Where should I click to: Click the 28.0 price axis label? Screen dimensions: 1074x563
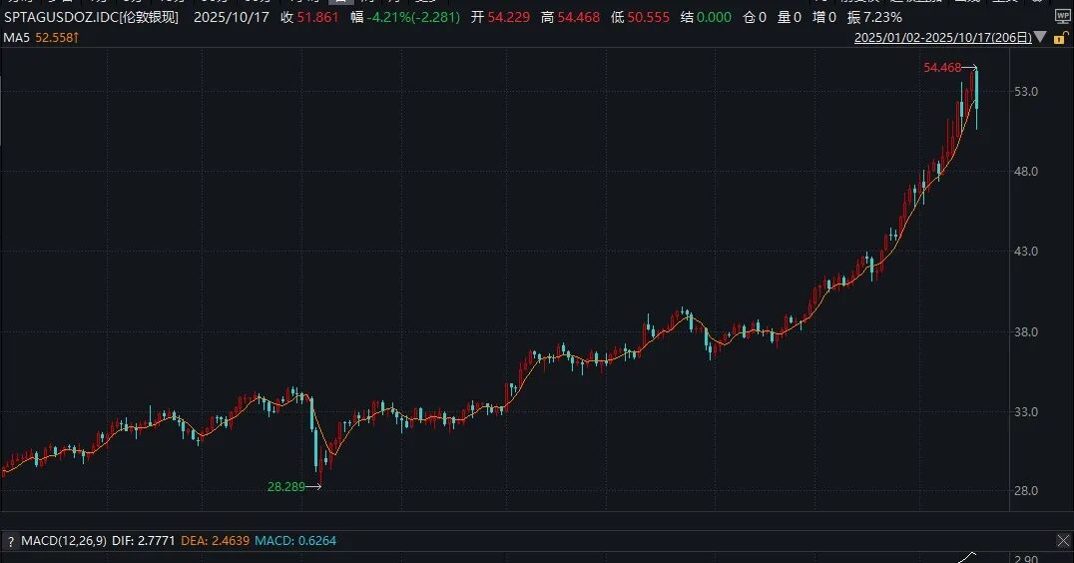[1025, 490]
